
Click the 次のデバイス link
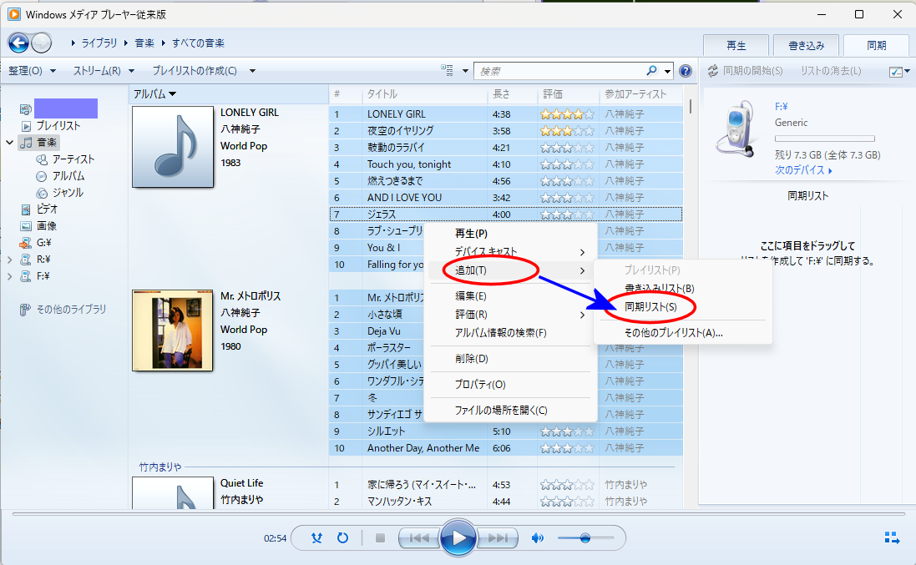pyautogui.click(x=803, y=170)
